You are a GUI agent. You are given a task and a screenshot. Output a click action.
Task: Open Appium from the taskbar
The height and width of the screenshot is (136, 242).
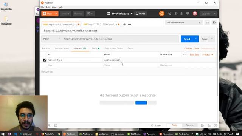click(x=149, y=134)
